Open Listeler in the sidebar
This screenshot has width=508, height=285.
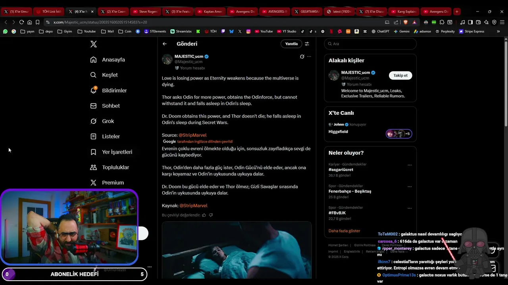coord(105,137)
